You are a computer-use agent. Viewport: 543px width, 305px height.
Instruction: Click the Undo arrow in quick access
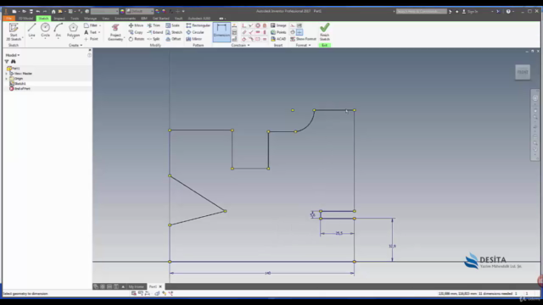click(x=37, y=11)
